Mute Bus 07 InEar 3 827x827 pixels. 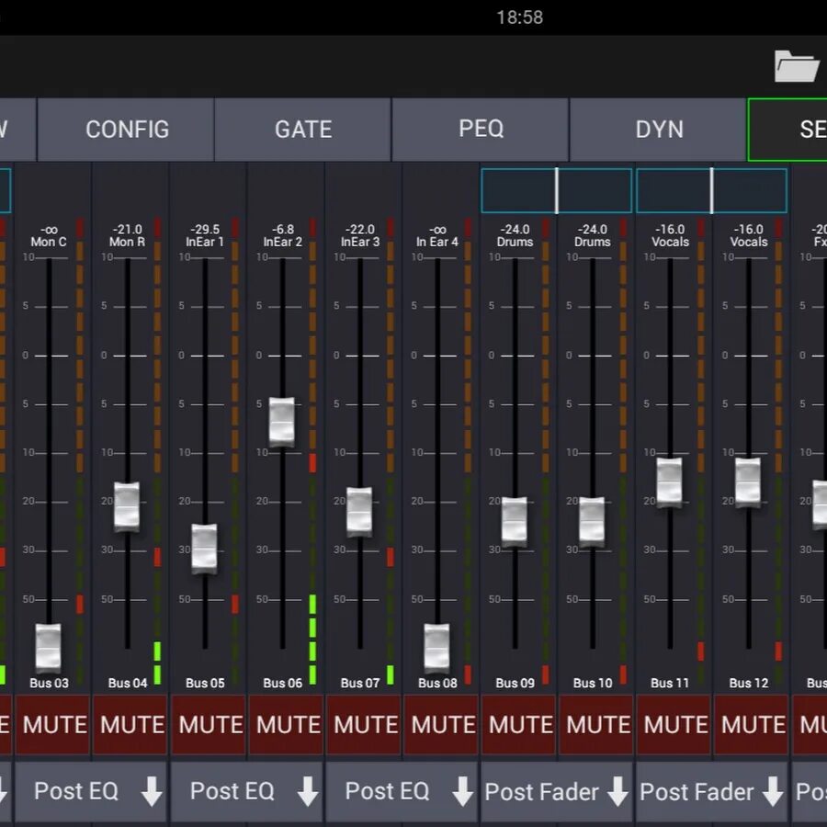click(363, 725)
